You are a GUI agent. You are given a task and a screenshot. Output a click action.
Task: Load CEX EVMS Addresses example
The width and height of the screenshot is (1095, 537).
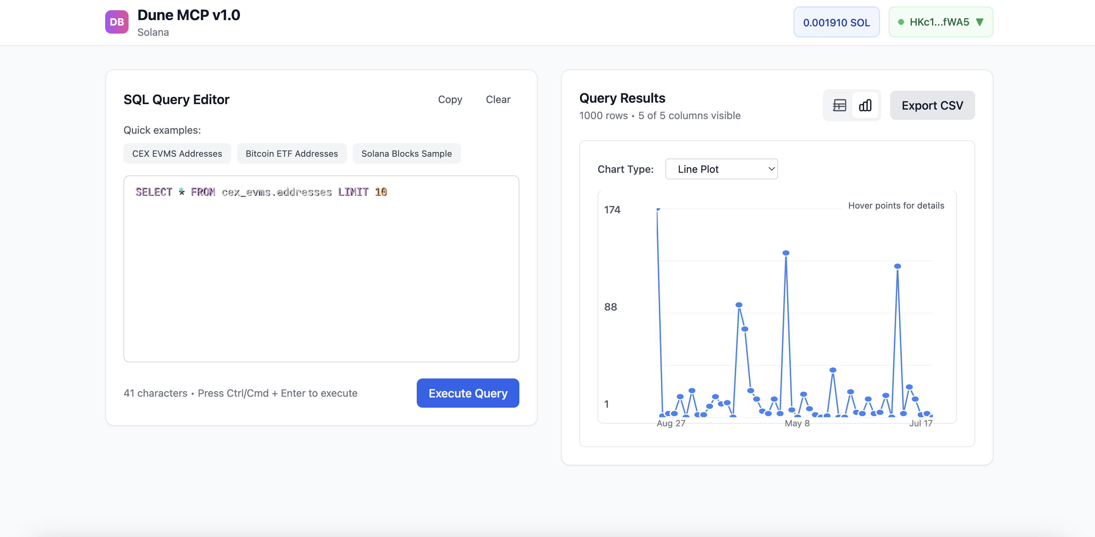pyautogui.click(x=177, y=153)
